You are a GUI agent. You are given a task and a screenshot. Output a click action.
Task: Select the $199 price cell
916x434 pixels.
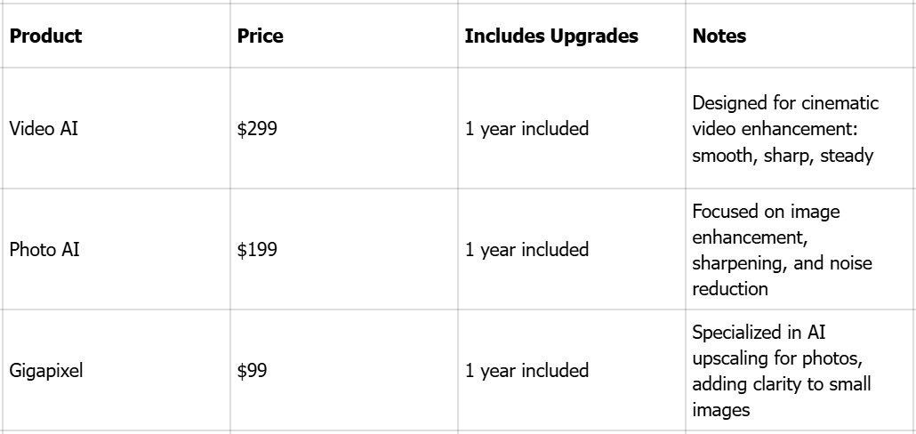[x=343, y=249]
